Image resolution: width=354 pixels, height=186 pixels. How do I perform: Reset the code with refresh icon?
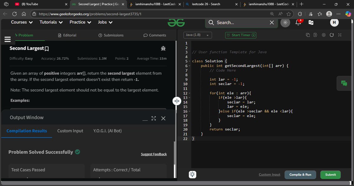click(332, 35)
